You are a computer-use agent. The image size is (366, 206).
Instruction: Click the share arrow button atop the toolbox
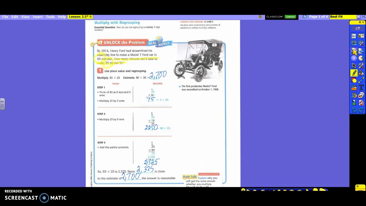click(358, 28)
